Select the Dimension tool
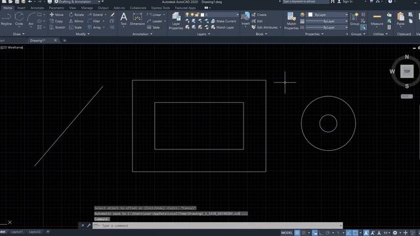This screenshot has width=420, height=236. [137, 19]
